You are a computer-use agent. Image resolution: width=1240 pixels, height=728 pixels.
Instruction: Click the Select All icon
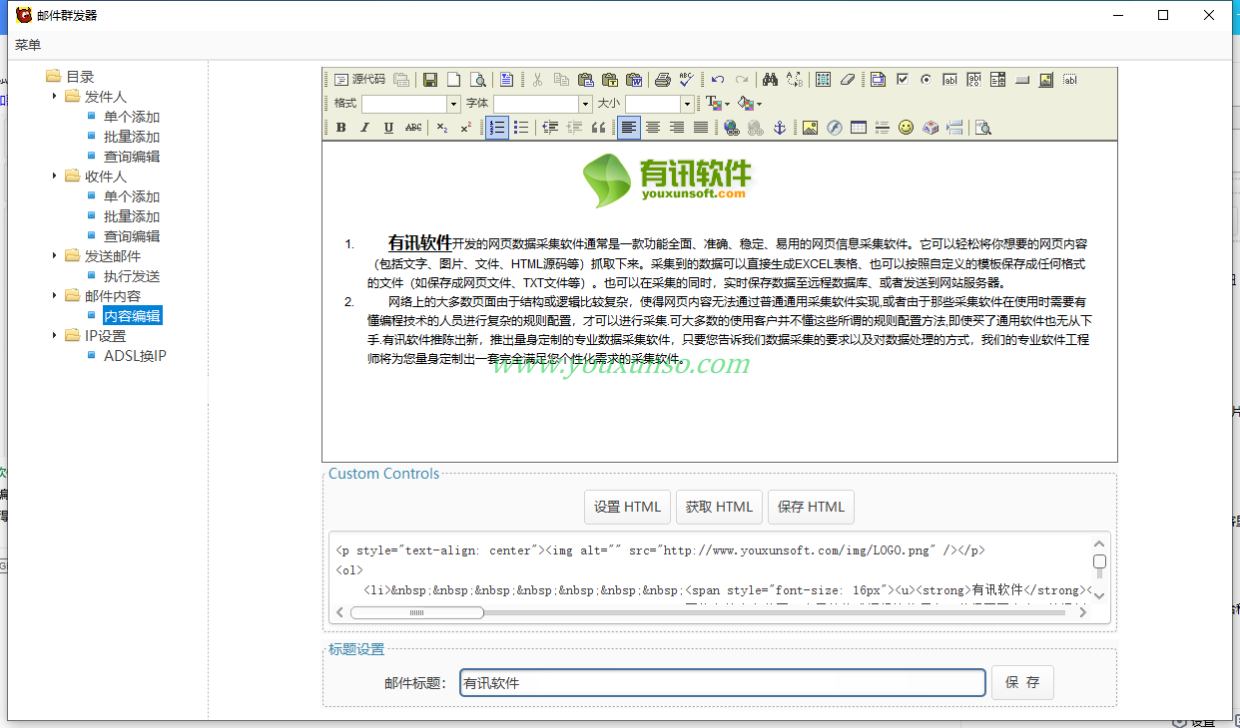pyautogui.click(x=823, y=80)
